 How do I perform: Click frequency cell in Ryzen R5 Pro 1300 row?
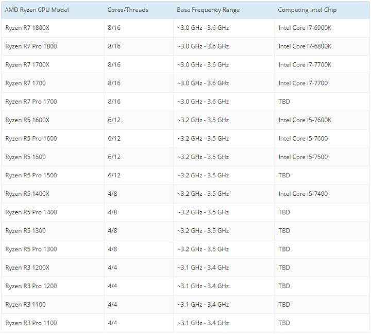[224, 249]
